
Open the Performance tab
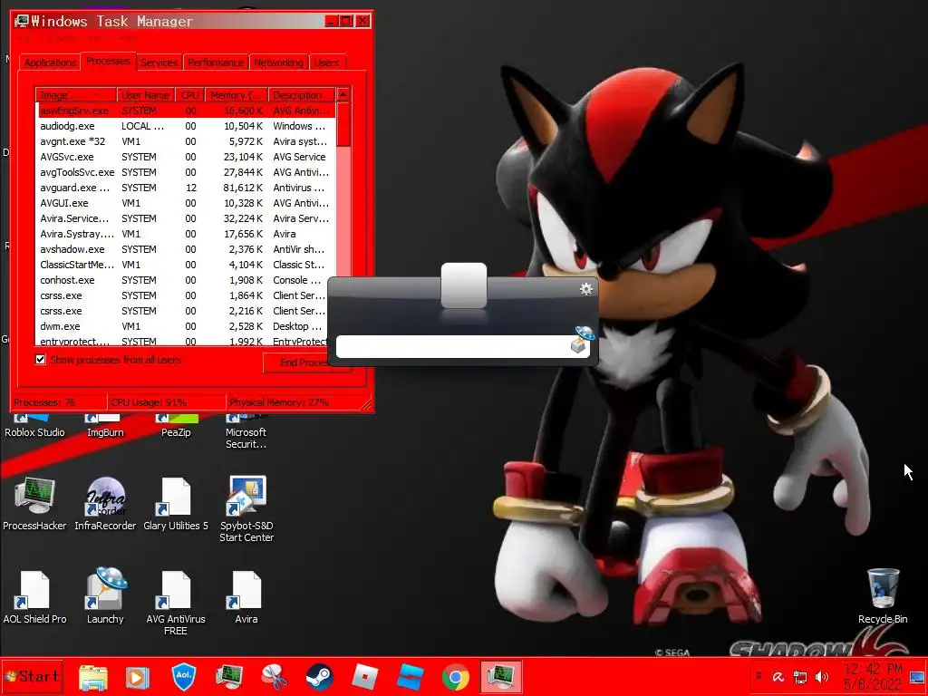click(216, 63)
